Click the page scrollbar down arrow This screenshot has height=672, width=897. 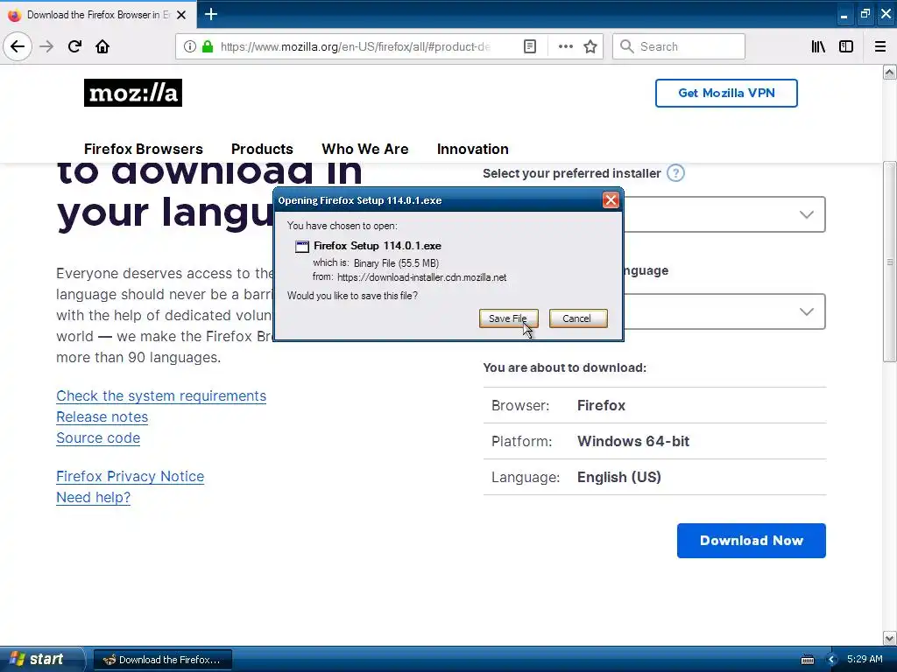pyautogui.click(x=889, y=638)
